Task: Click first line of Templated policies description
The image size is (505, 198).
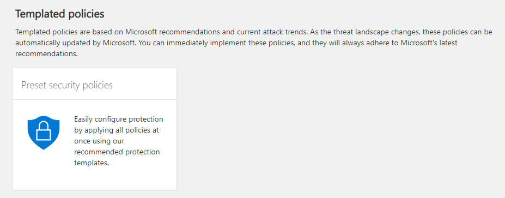Action: [253, 32]
